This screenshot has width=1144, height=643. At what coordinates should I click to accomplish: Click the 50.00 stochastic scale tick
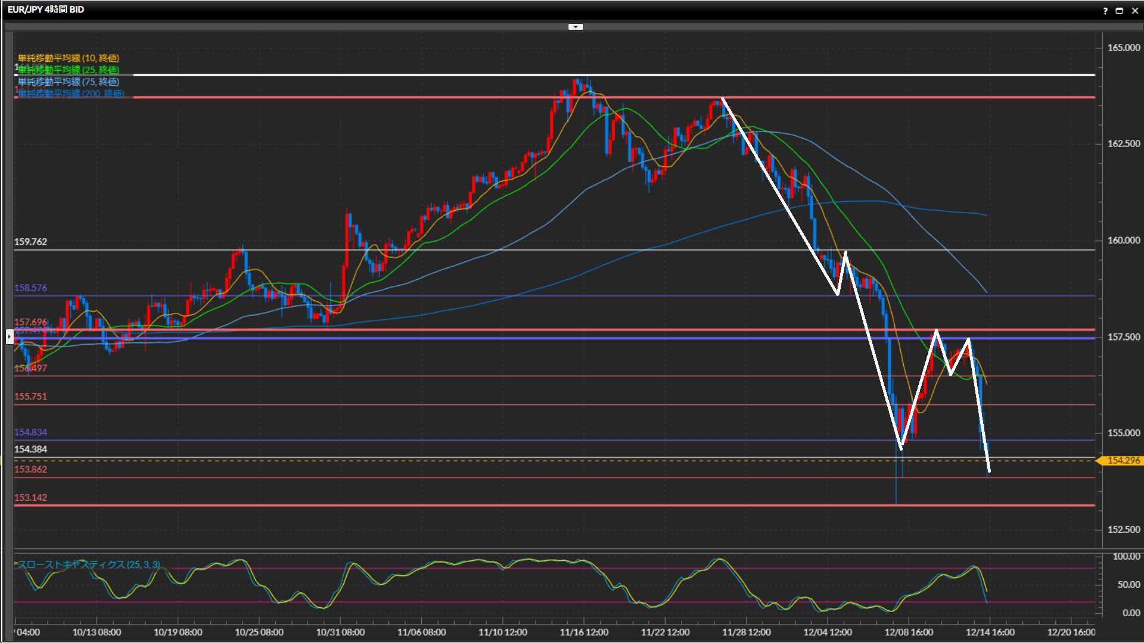pos(1128,585)
